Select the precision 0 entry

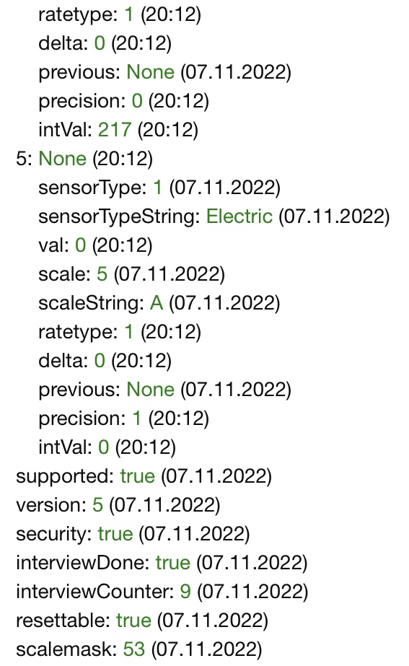(123, 101)
